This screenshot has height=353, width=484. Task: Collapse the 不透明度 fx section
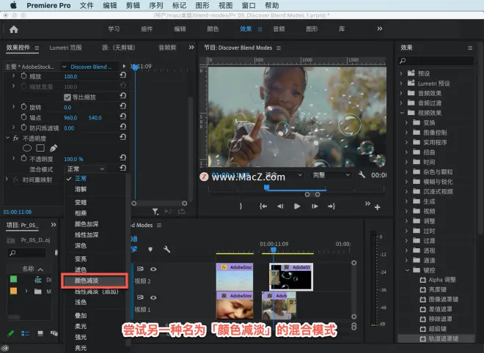7,138
